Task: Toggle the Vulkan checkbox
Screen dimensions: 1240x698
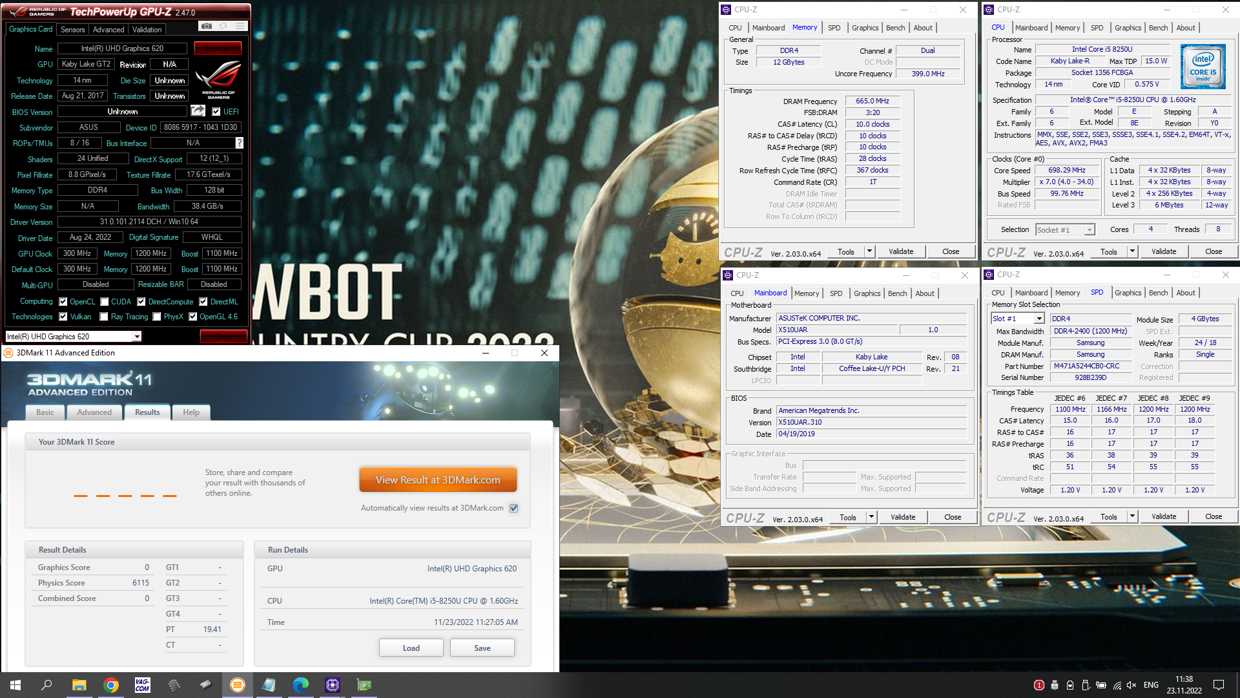Action: pos(63,317)
